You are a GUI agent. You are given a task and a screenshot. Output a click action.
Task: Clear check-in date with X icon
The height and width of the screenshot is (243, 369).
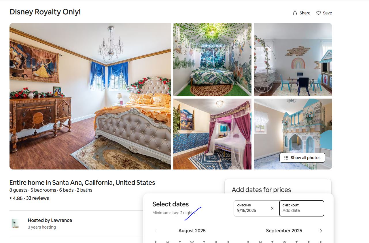[x=272, y=208]
